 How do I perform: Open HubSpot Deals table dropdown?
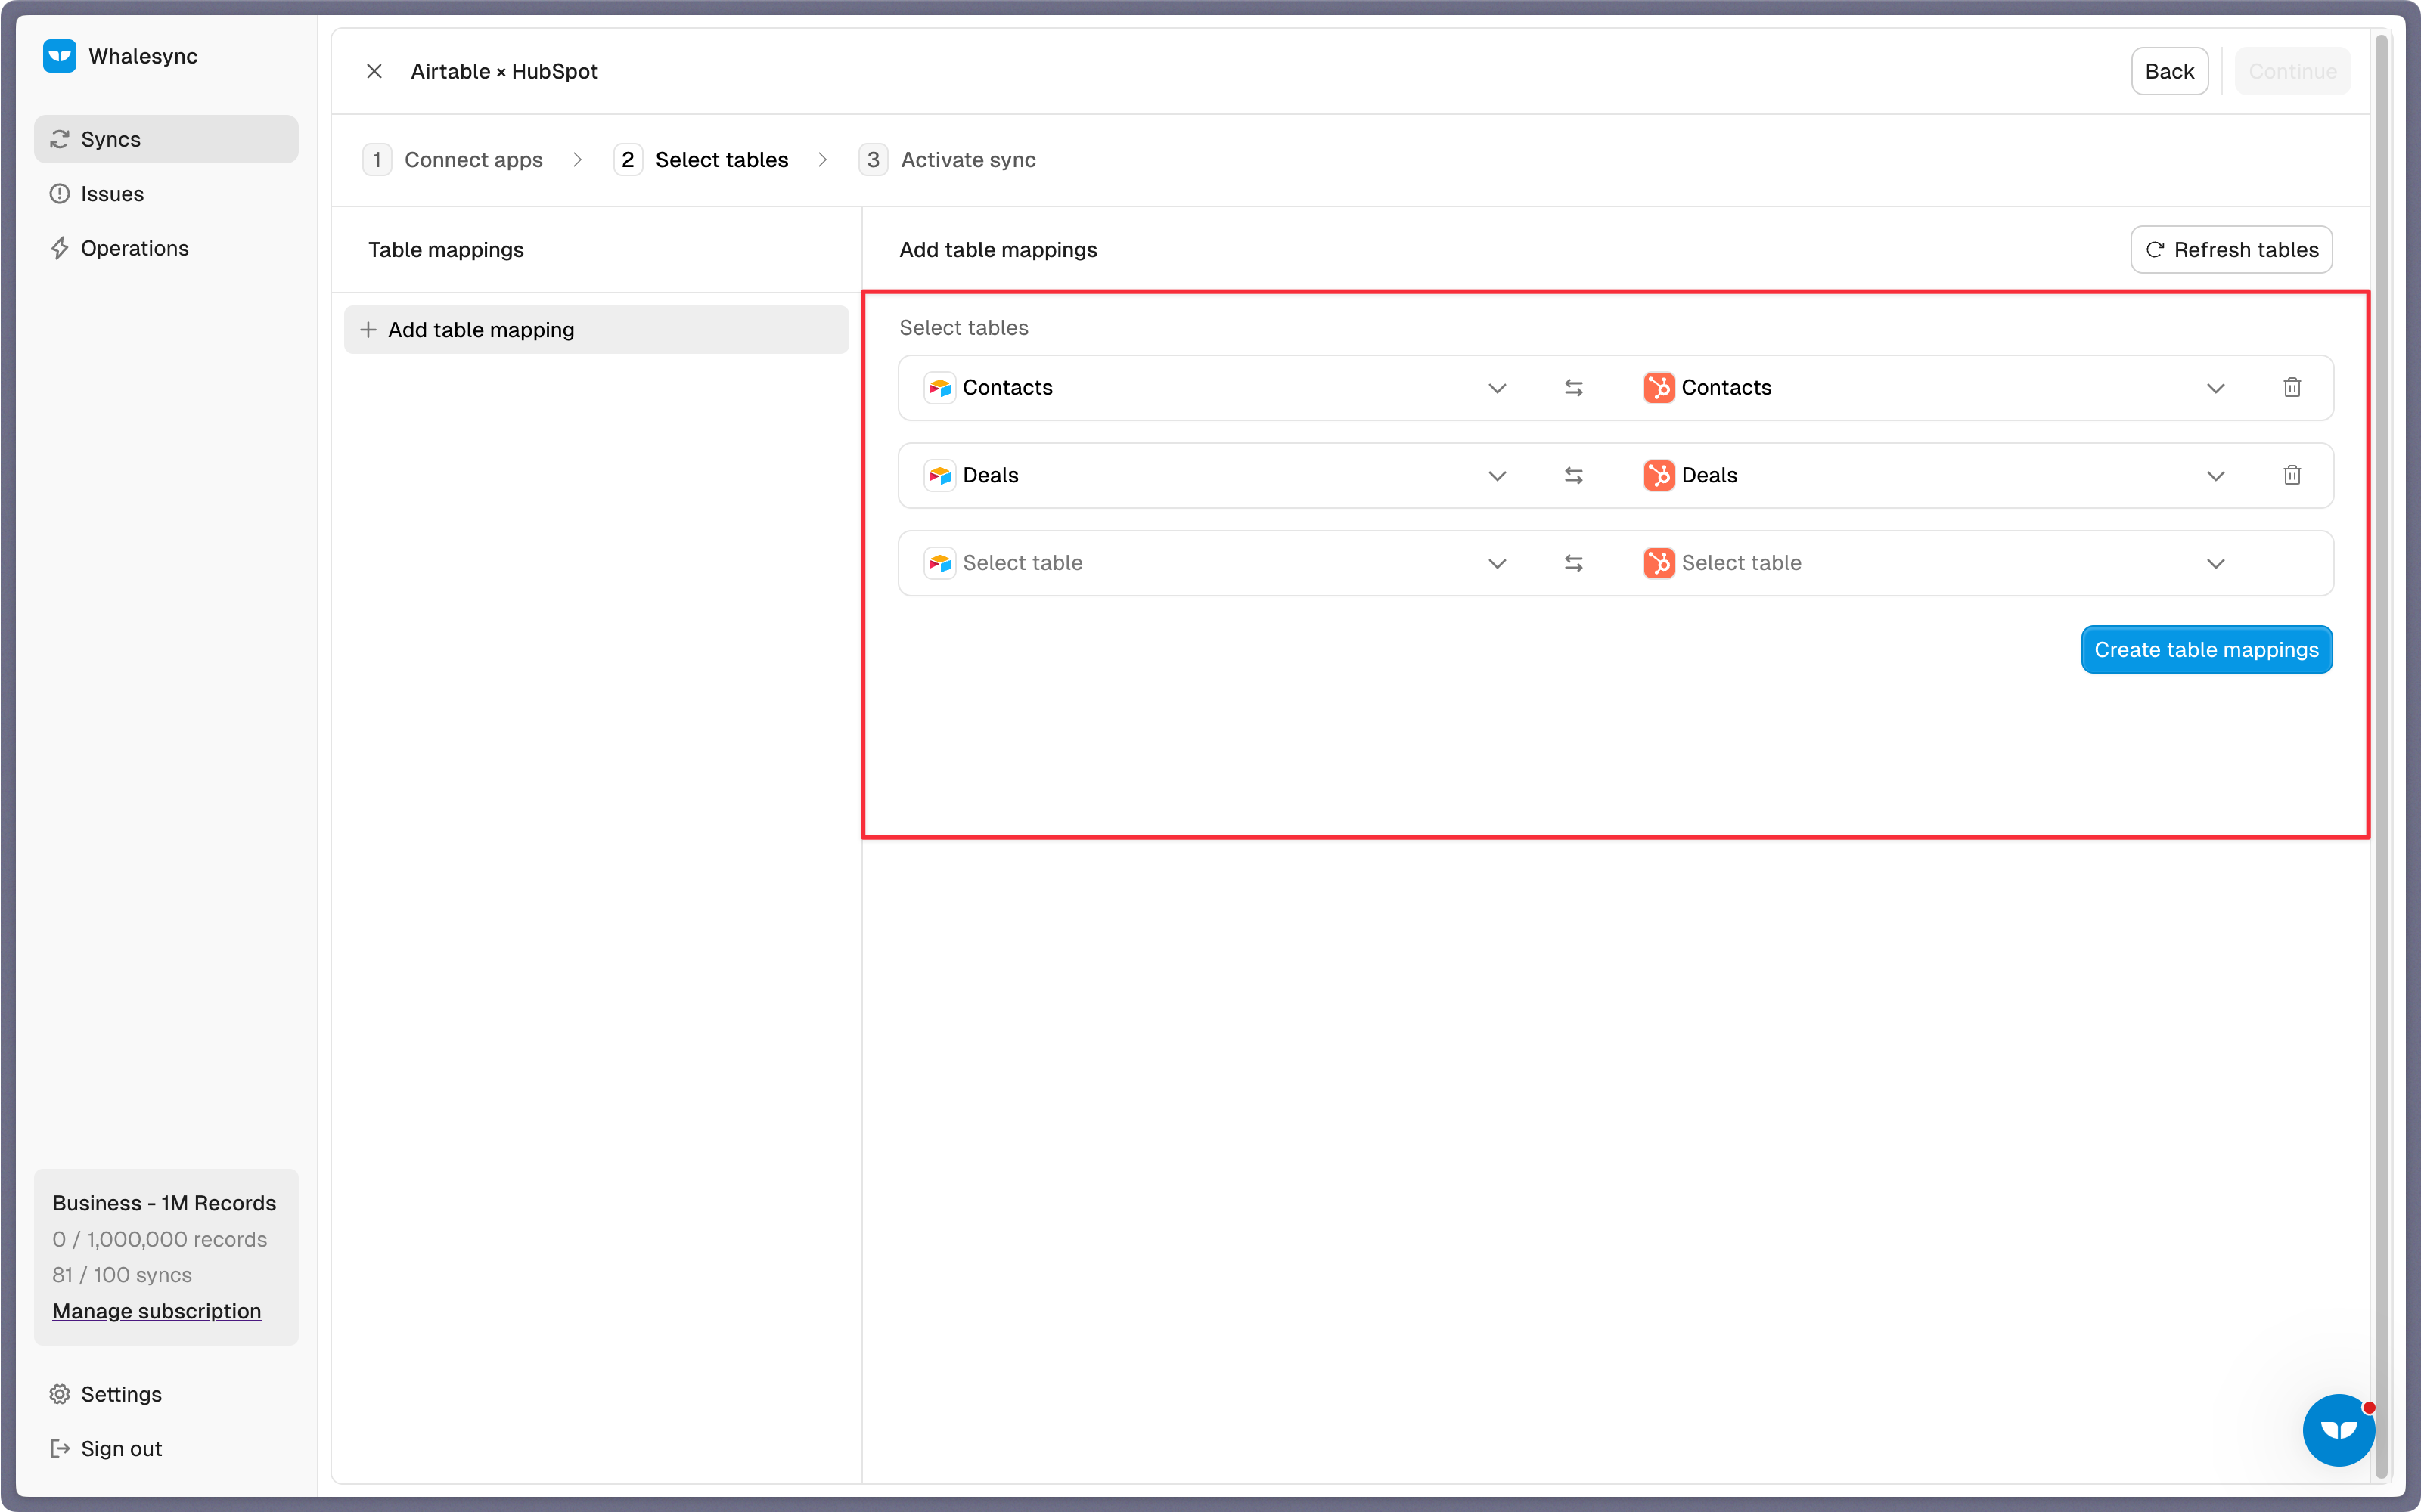click(x=1935, y=475)
